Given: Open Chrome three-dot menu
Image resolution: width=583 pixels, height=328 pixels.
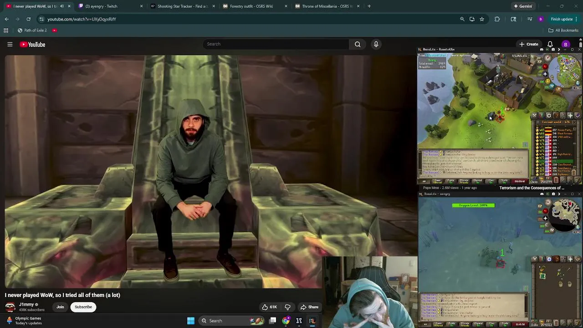Looking at the screenshot, I should pos(577,19).
